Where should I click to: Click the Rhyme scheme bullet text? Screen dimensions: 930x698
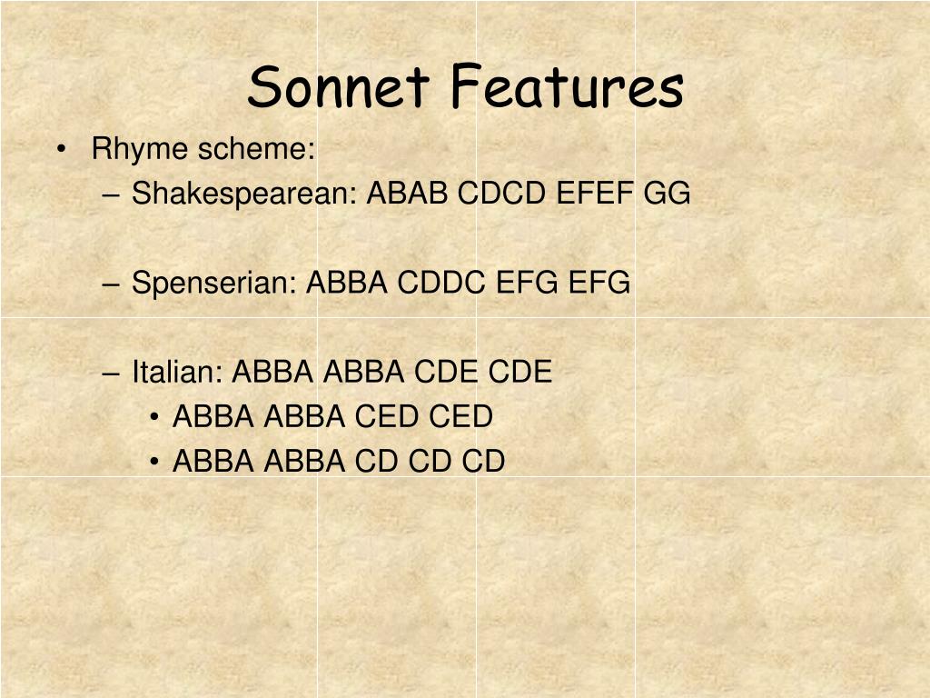click(203, 148)
